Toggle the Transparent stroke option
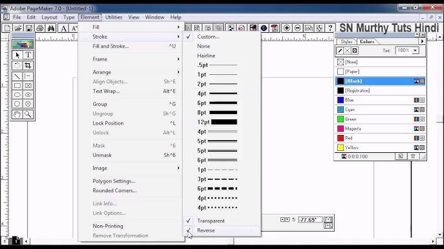444x249 pixels. tap(222, 221)
